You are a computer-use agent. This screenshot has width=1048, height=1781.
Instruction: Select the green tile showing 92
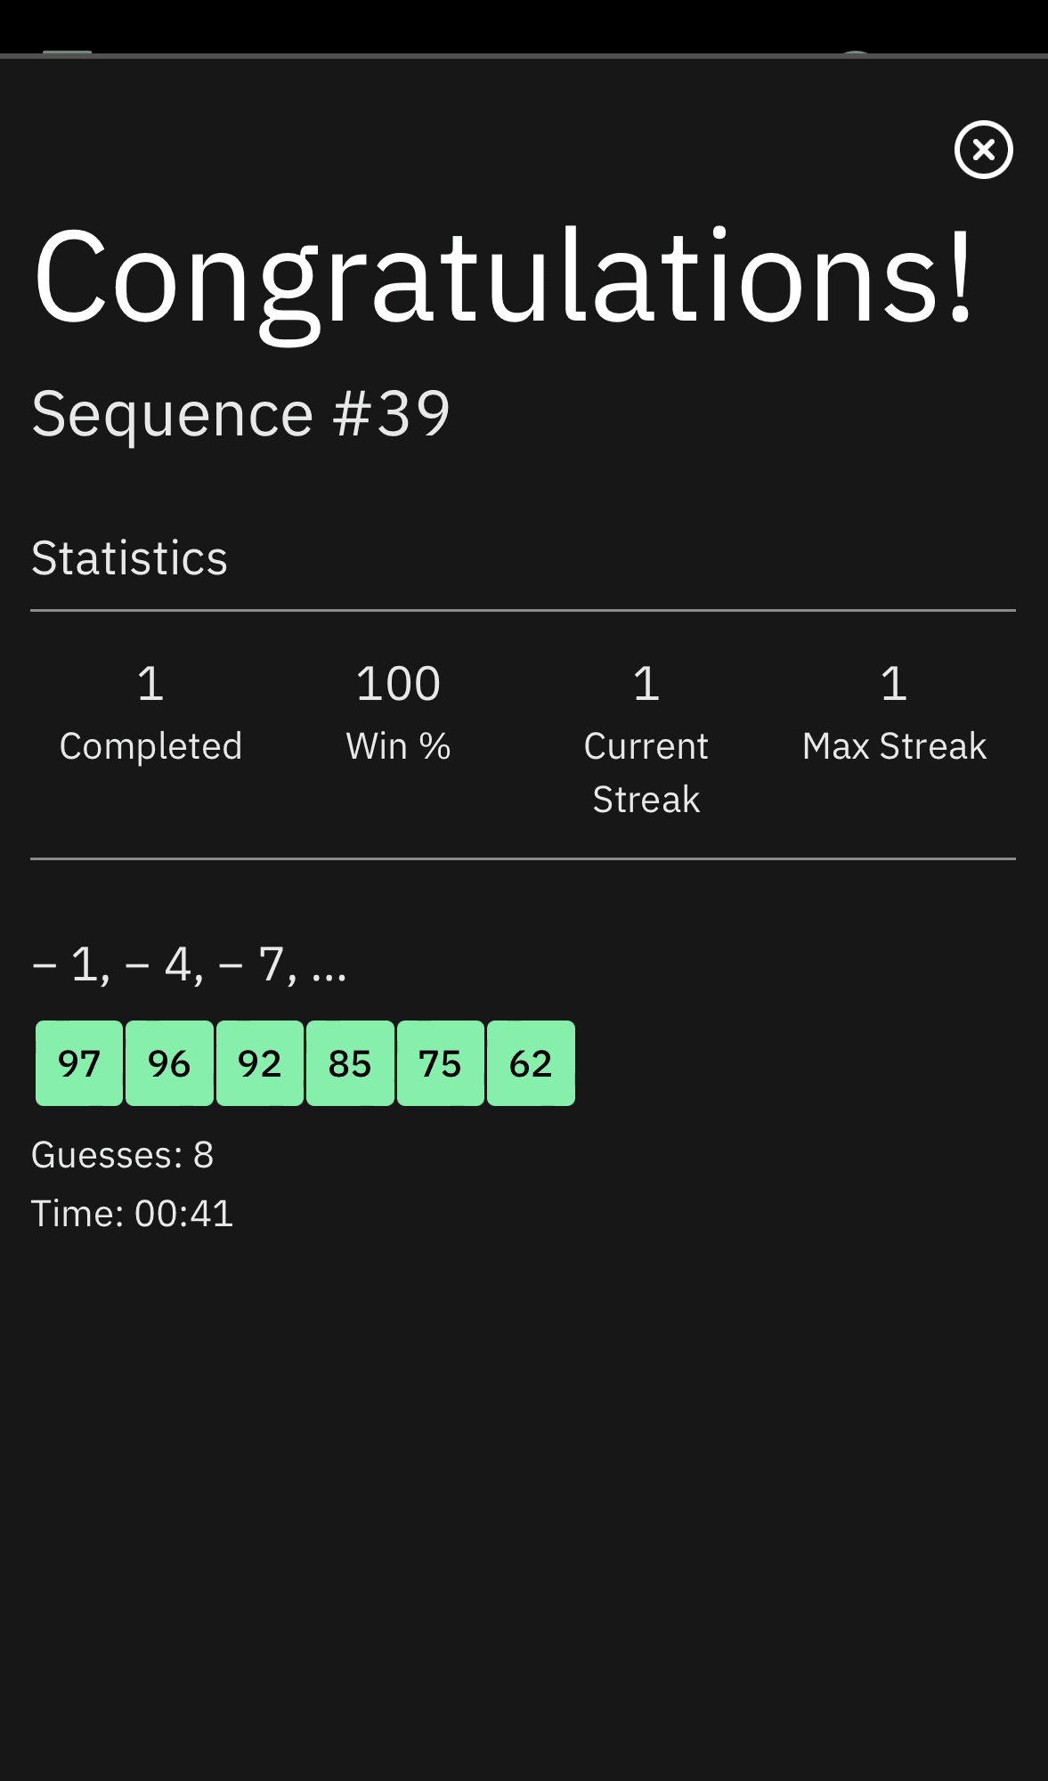258,1063
